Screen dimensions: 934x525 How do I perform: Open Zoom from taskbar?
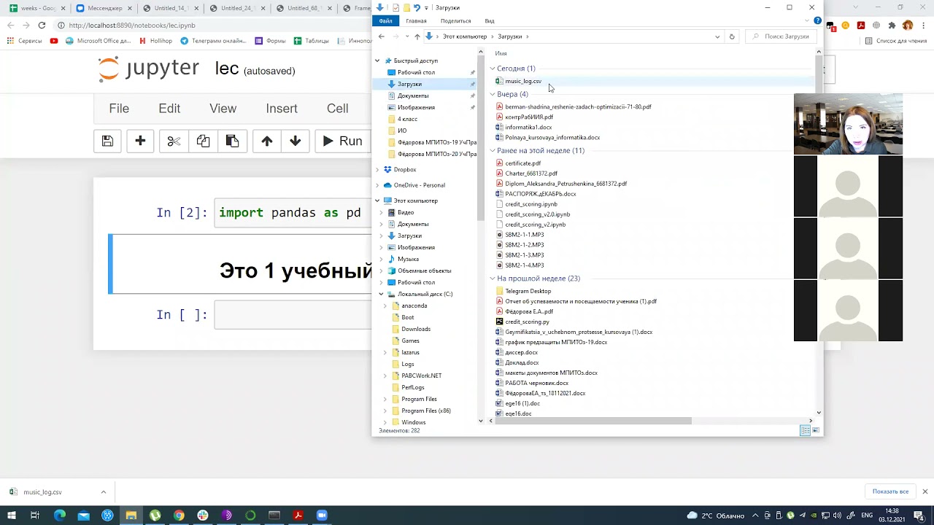(322, 516)
